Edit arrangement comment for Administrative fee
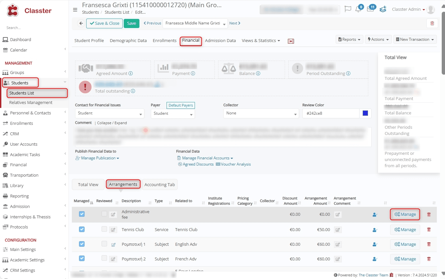Viewport: 445px width, 279px height. [338, 214]
